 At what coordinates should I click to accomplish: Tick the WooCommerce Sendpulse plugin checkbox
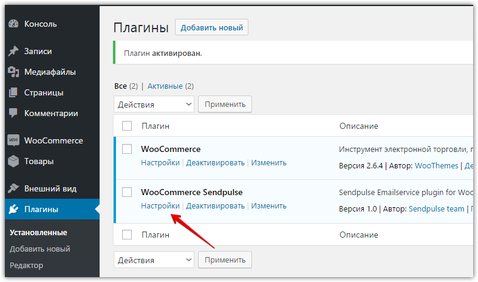[x=127, y=192]
